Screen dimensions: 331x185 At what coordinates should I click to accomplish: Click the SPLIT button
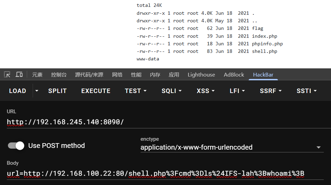pyautogui.click(x=57, y=91)
